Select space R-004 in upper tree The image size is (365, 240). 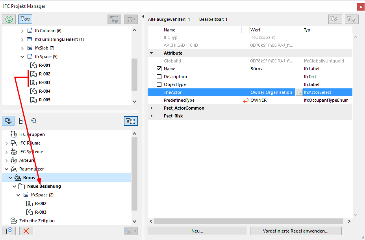44,91
